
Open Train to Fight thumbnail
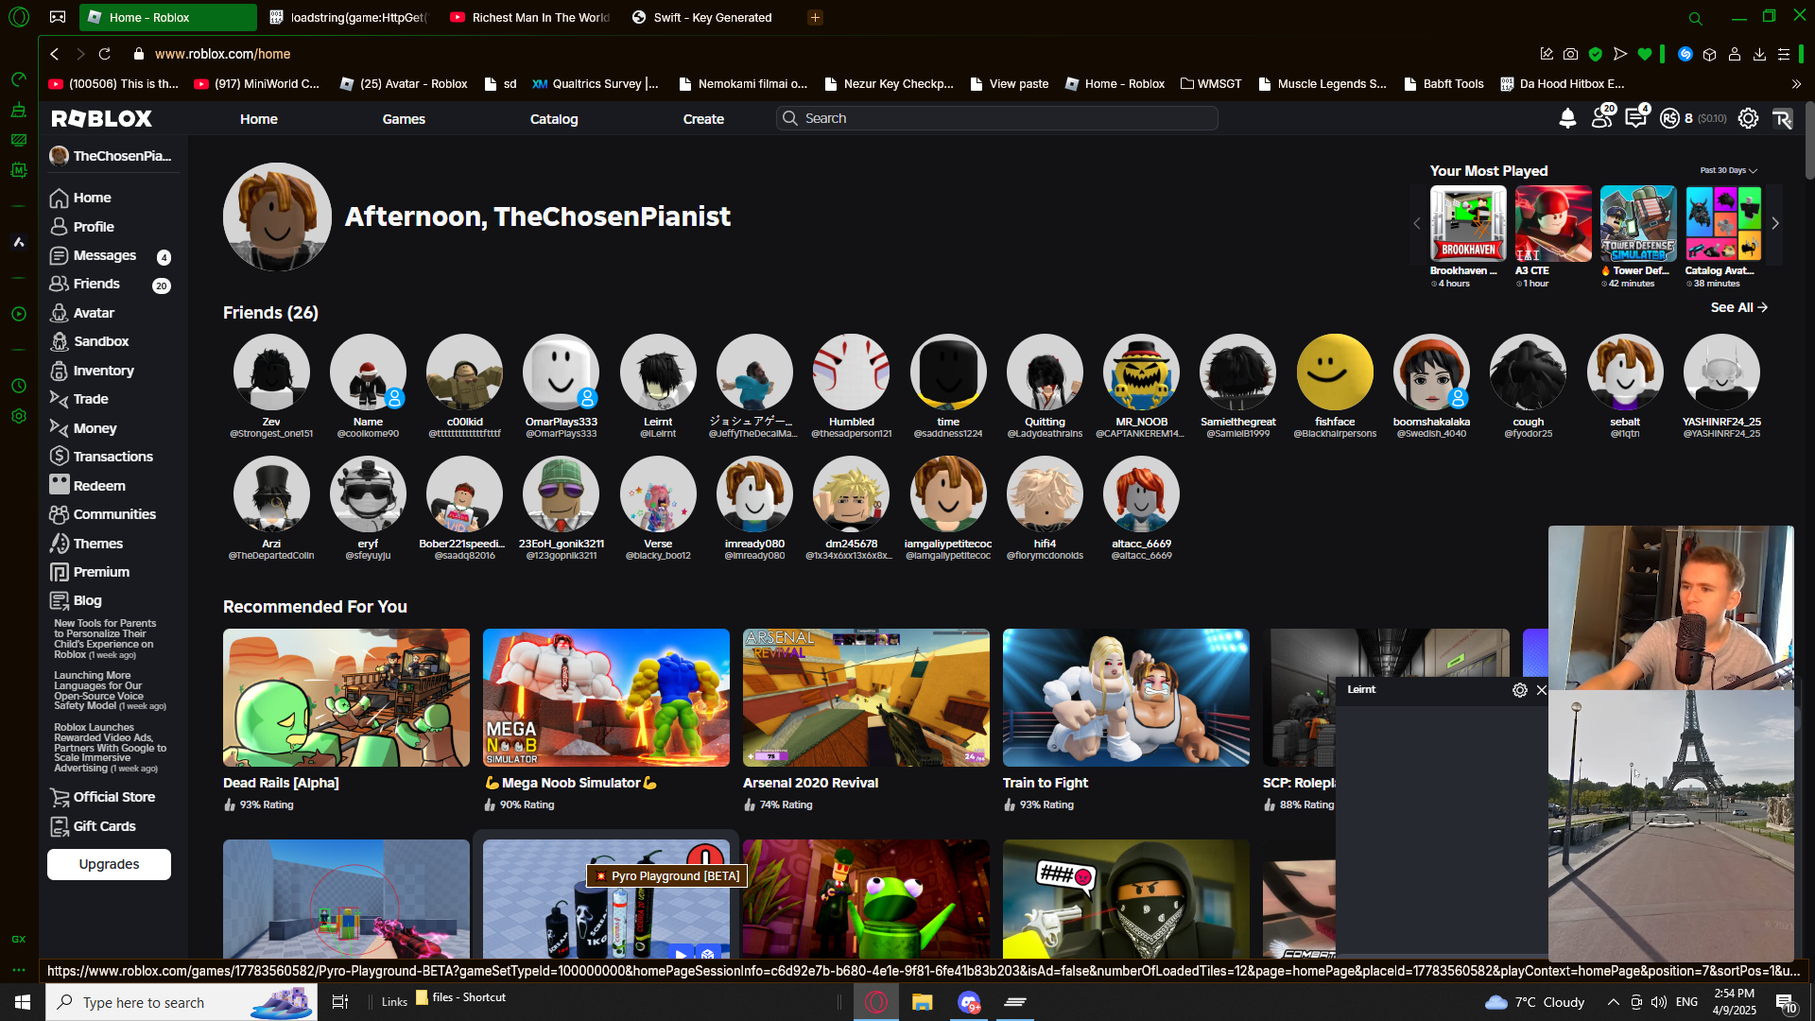click(1126, 698)
